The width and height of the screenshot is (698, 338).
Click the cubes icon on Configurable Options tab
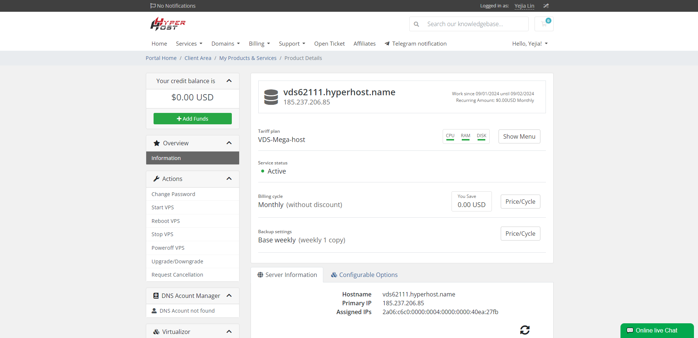point(334,275)
